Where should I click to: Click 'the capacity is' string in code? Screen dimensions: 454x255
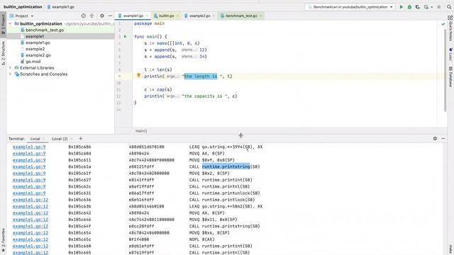[205, 96]
